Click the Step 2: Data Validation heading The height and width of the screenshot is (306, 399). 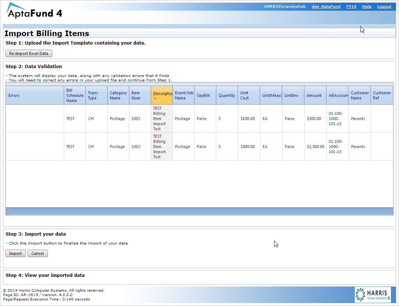tap(34, 66)
